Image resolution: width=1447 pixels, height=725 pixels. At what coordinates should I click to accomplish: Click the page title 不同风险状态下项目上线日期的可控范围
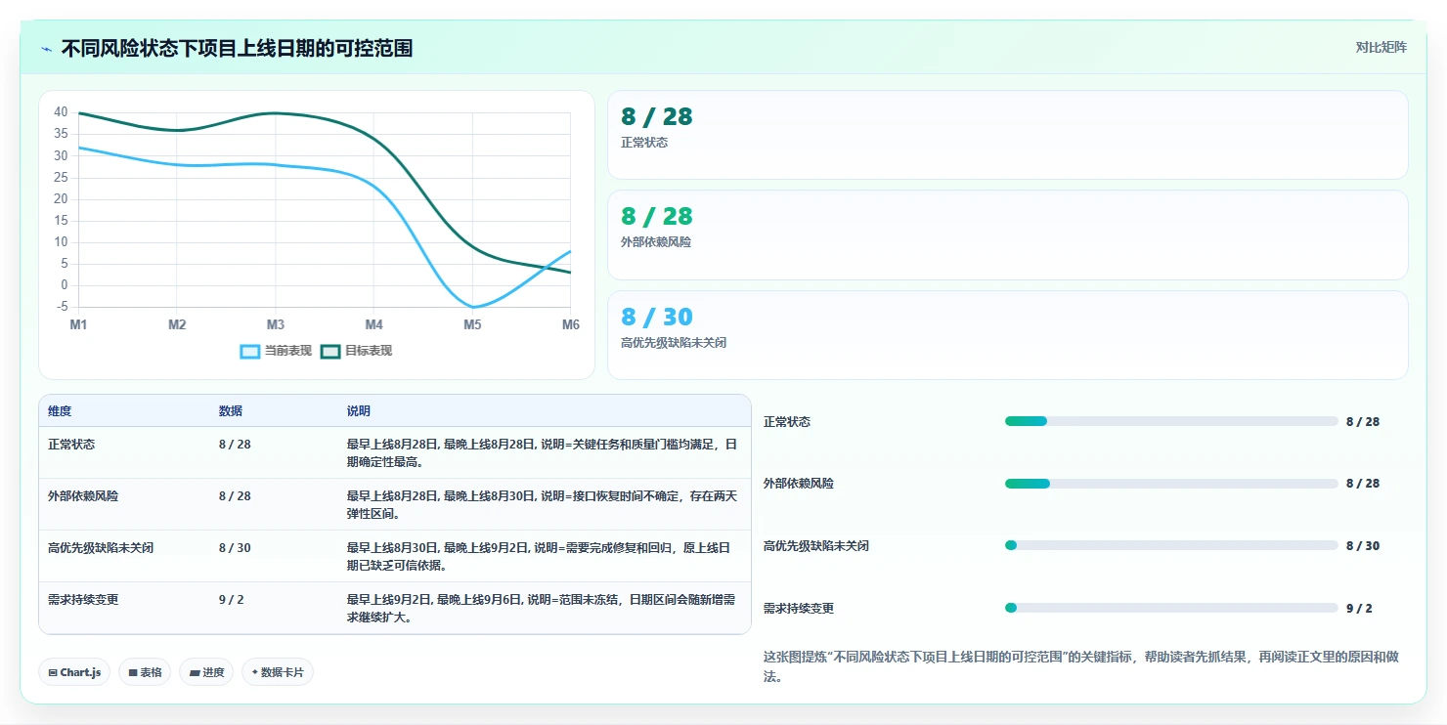click(237, 48)
